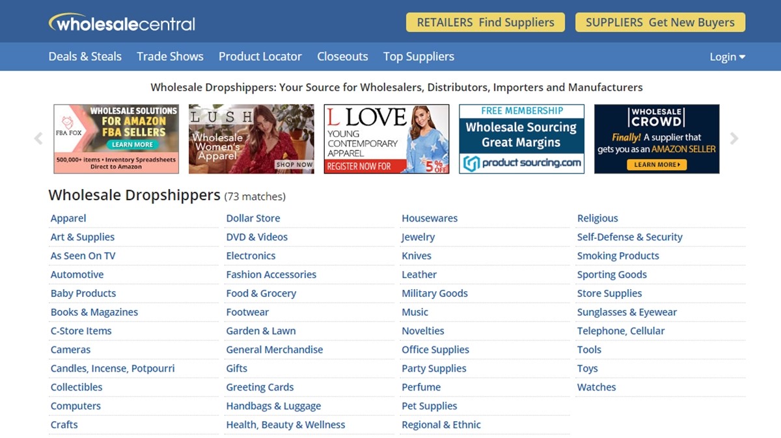
Task: Open Fashion Accessories category
Action: [271, 275]
